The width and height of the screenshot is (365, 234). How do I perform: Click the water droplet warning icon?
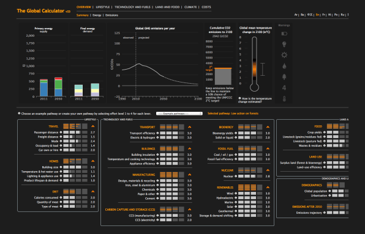pyautogui.click(x=284, y=66)
